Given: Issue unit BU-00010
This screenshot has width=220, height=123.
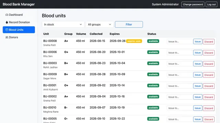Looking at the screenshot, I should tap(198, 108).
